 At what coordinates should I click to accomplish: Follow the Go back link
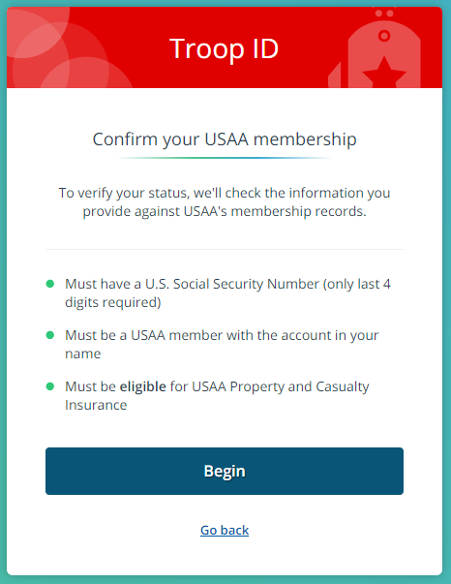225,530
